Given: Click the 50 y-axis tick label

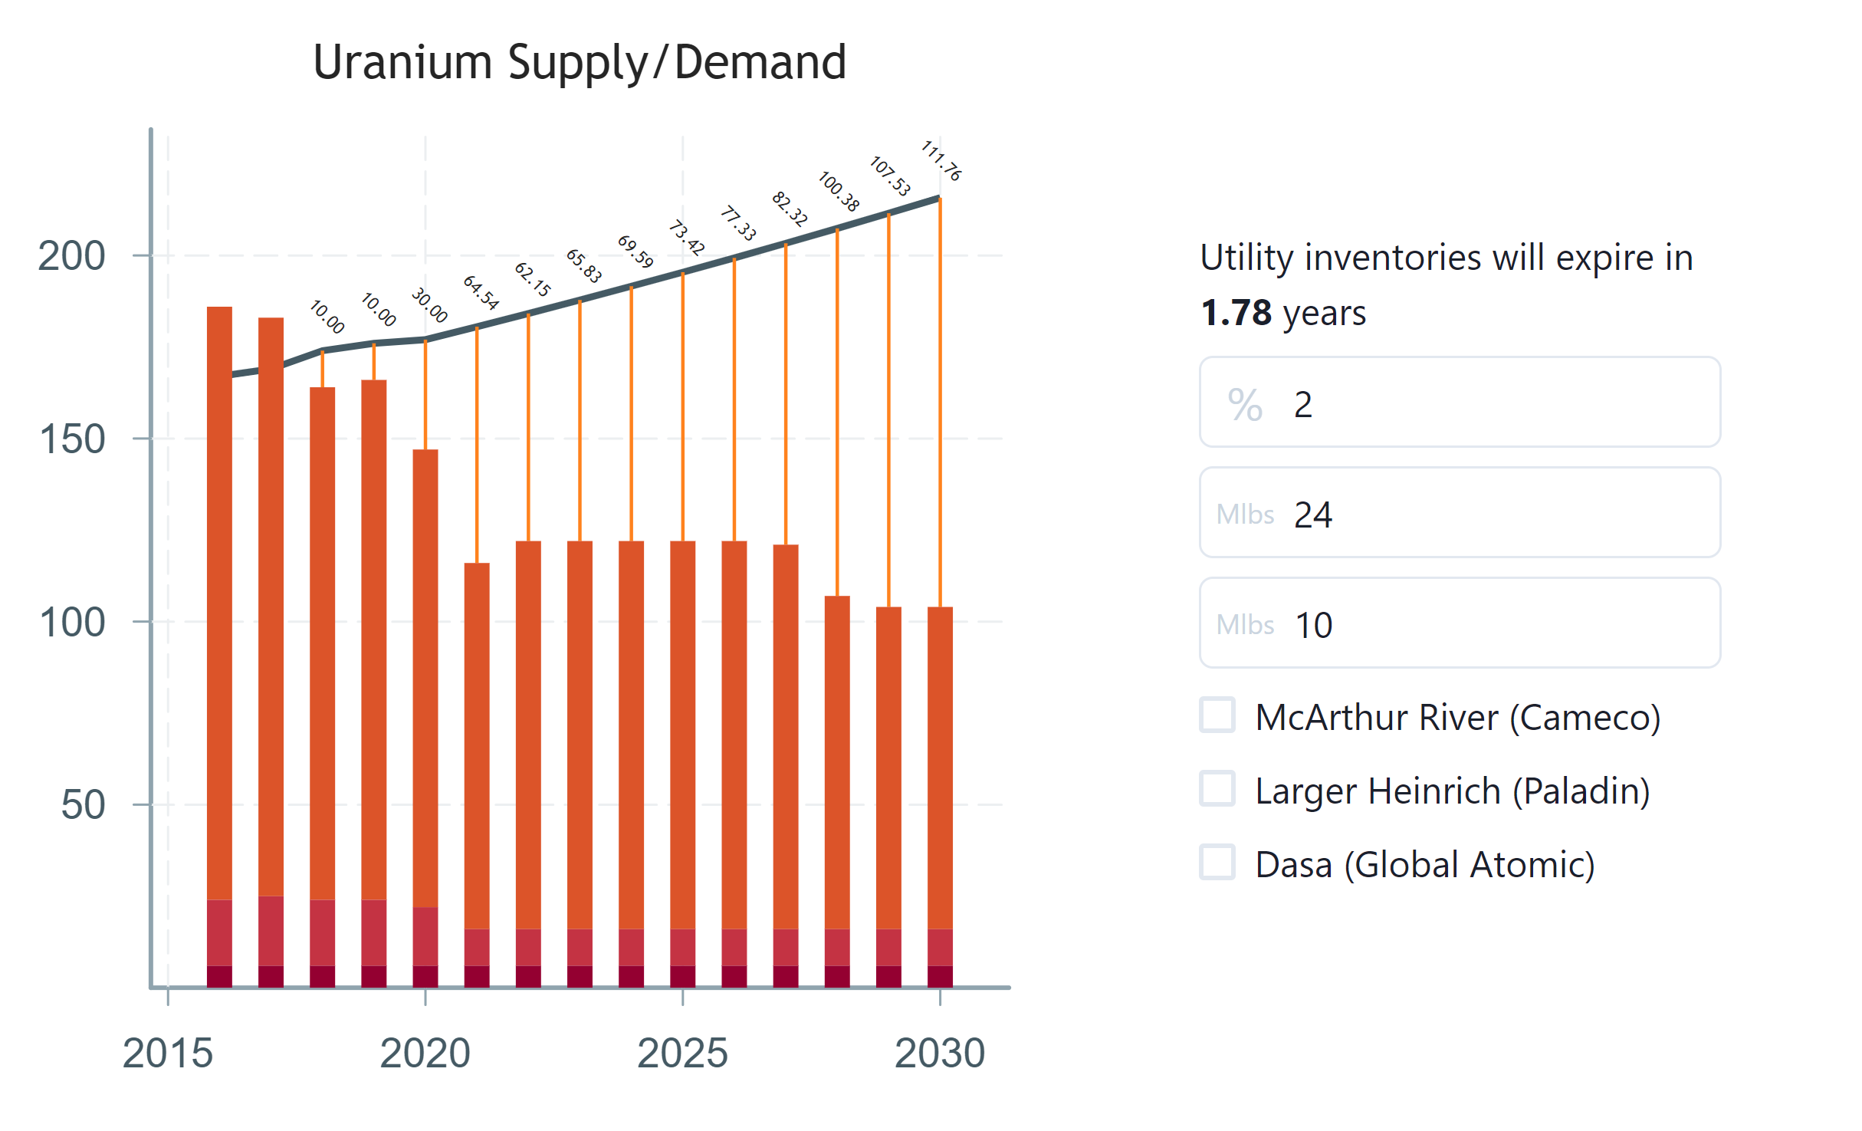Looking at the screenshot, I should (83, 805).
